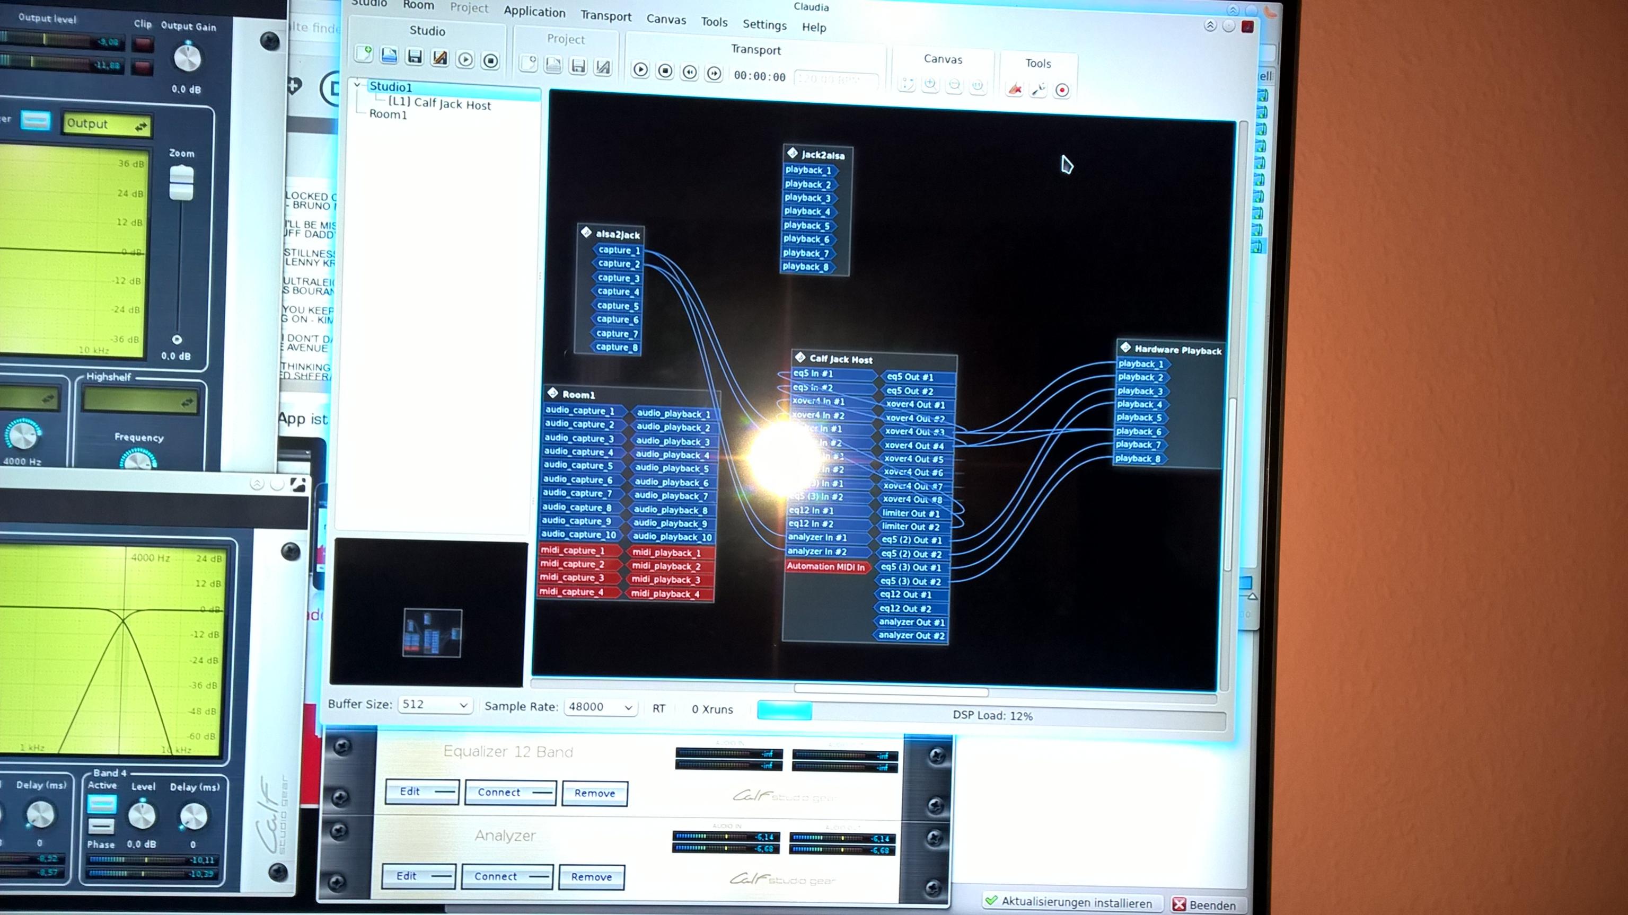Image resolution: width=1628 pixels, height=915 pixels.
Task: Click the Aktualisierungen installieren button
Action: coord(1072,902)
